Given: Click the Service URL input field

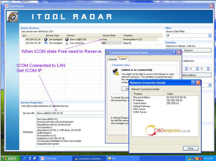Looking at the screenshot, I should click(x=71, y=113).
